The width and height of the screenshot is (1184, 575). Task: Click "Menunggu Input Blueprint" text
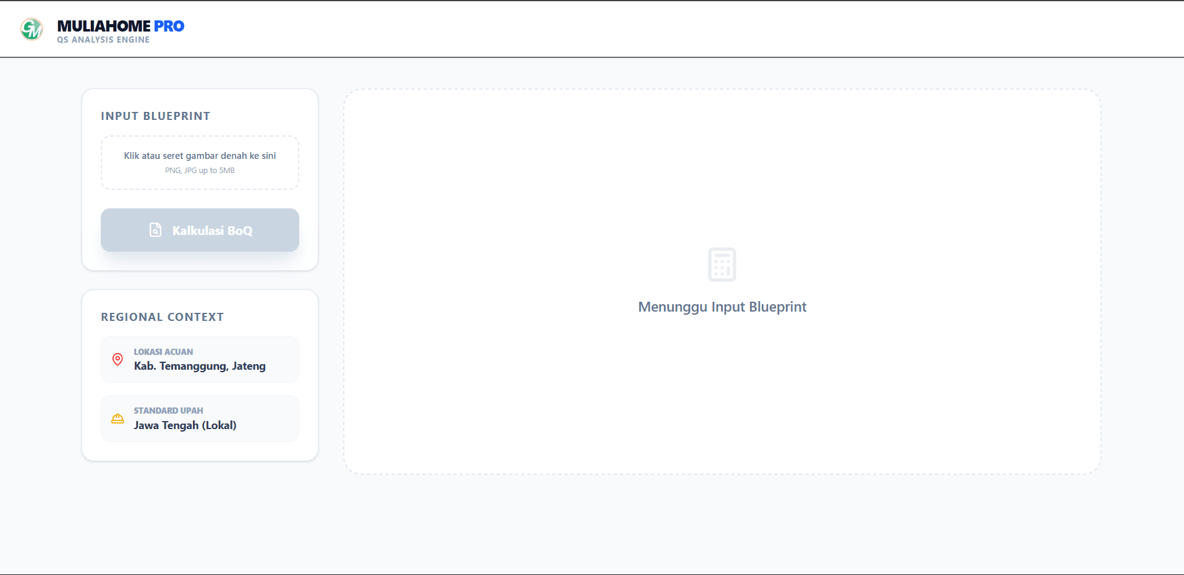(722, 307)
